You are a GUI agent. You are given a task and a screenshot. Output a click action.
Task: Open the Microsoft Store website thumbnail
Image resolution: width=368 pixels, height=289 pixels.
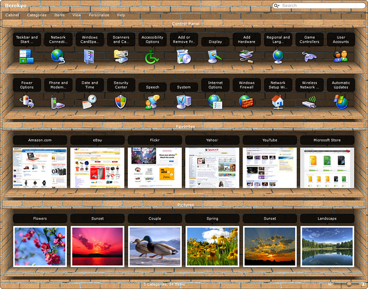pos(327,168)
